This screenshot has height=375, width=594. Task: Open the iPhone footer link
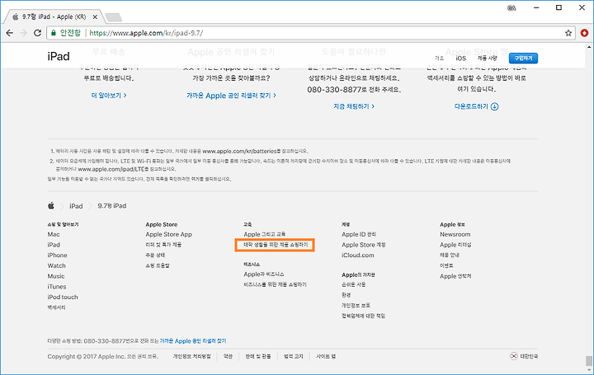[x=57, y=255]
